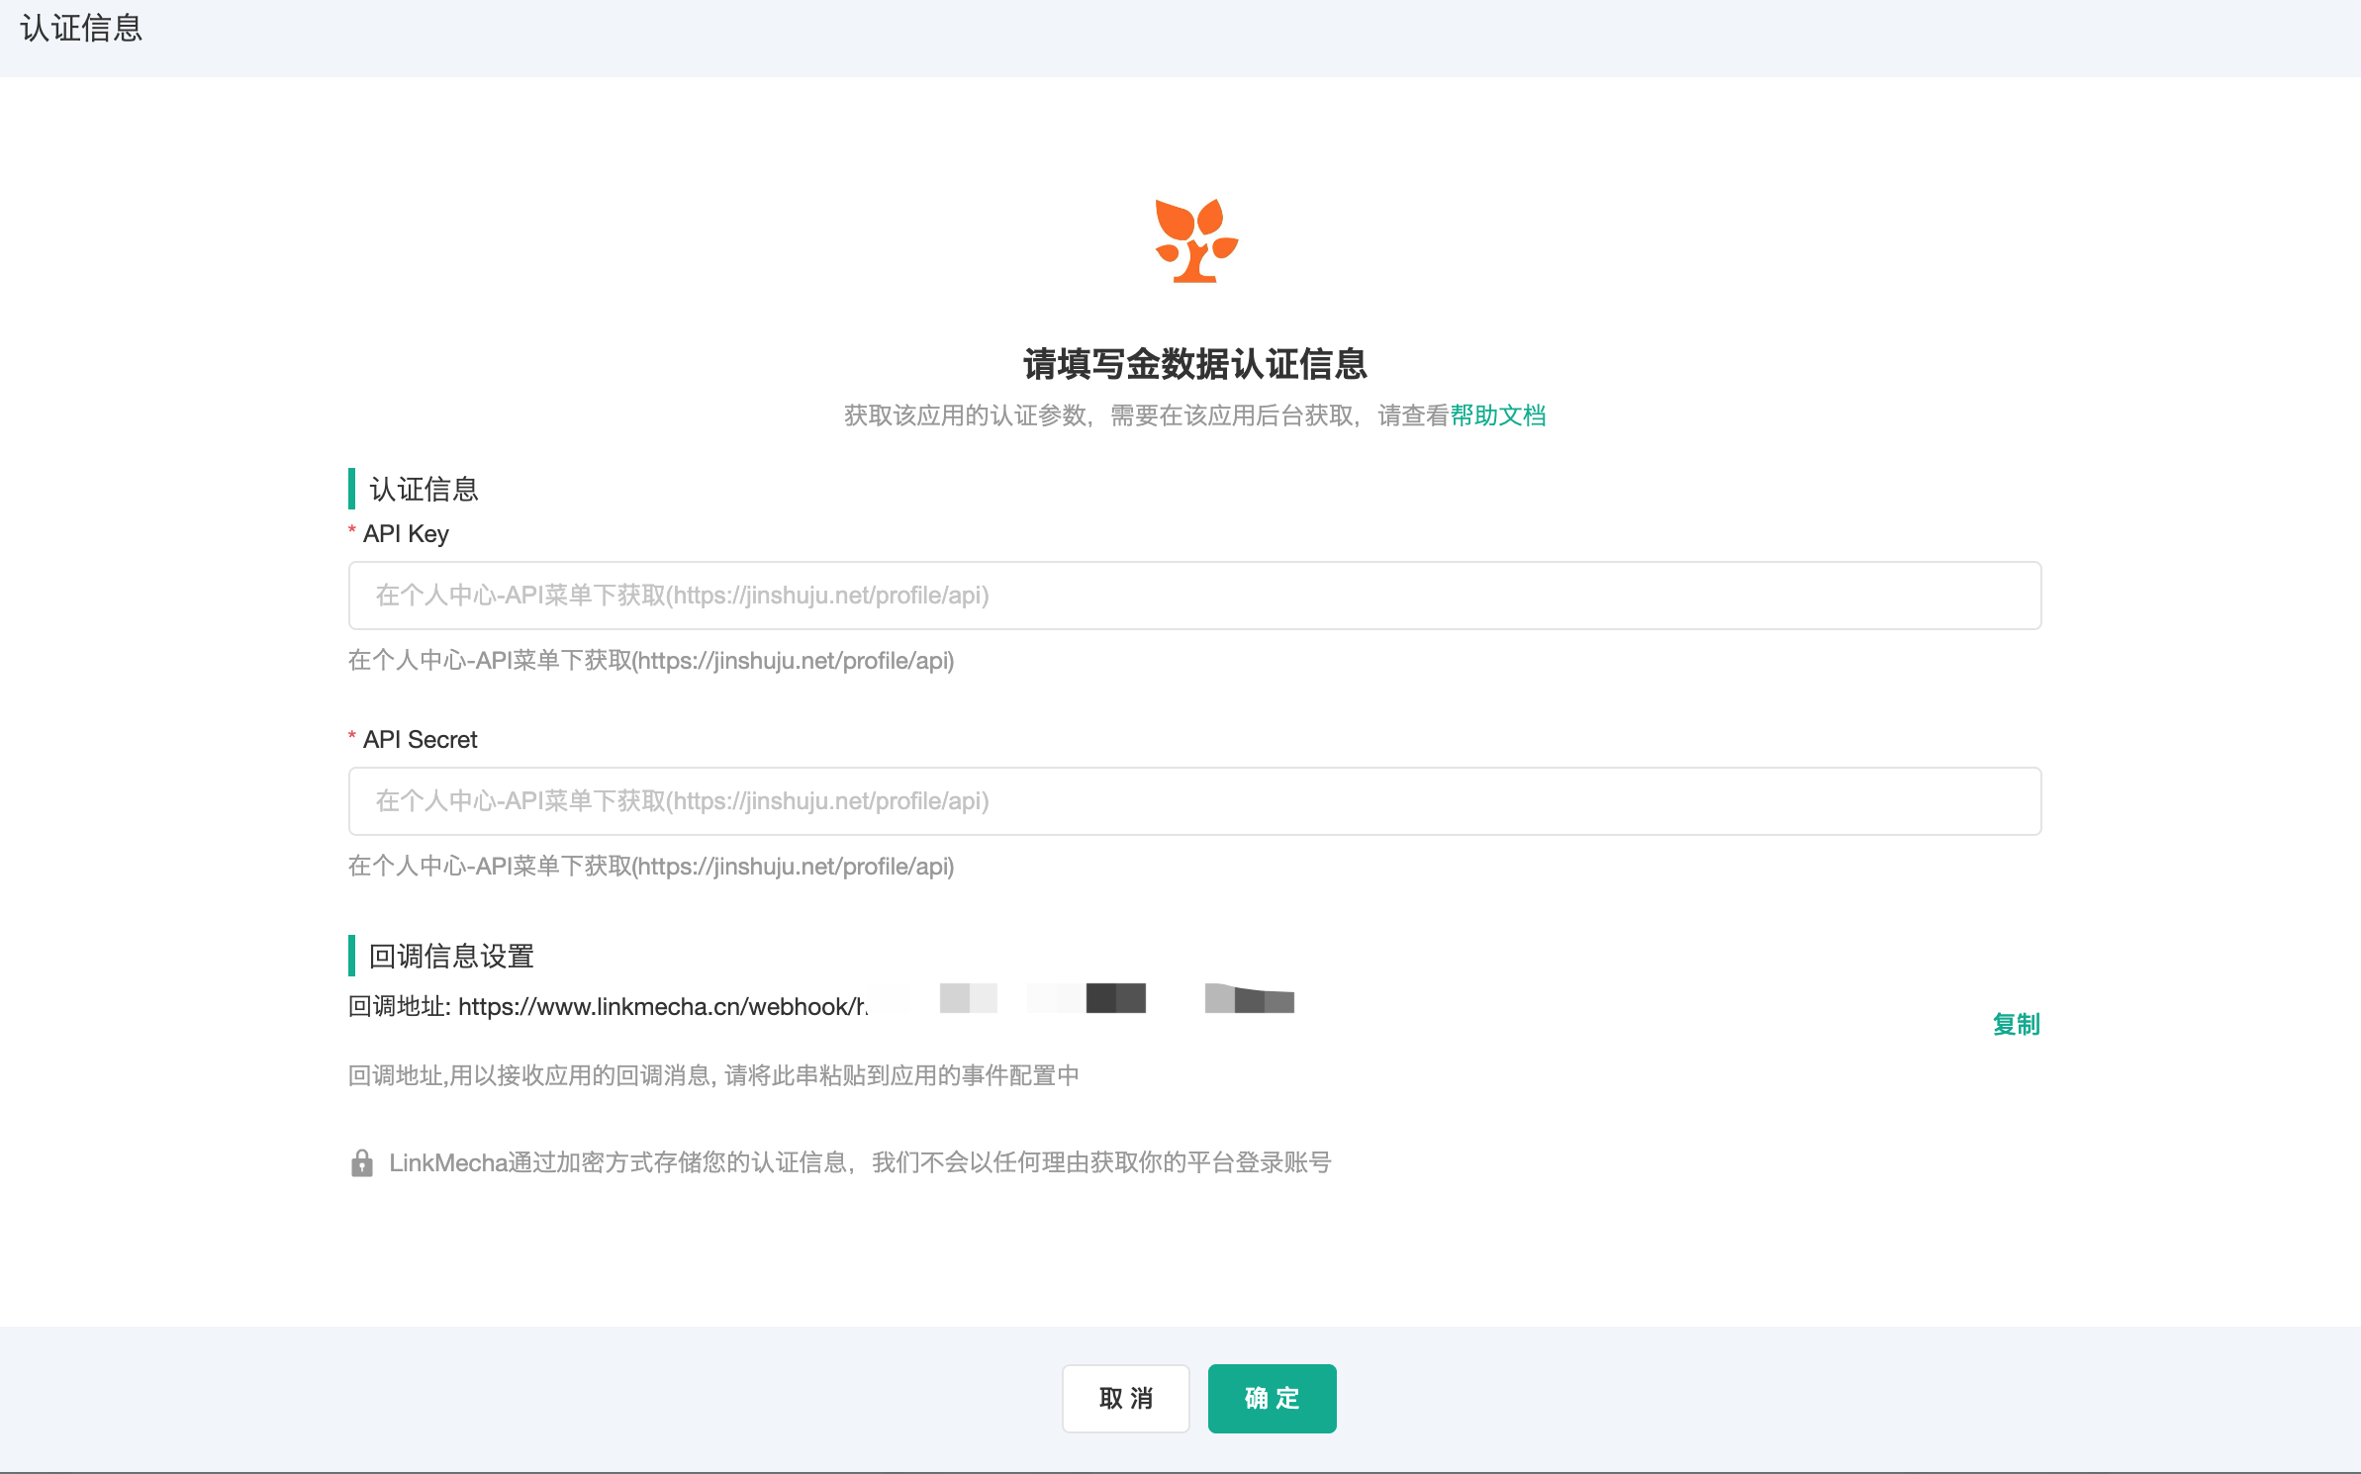The width and height of the screenshot is (2361, 1474).
Task: Click the lock icon beside LinkMecha notice
Action: tap(362, 1162)
